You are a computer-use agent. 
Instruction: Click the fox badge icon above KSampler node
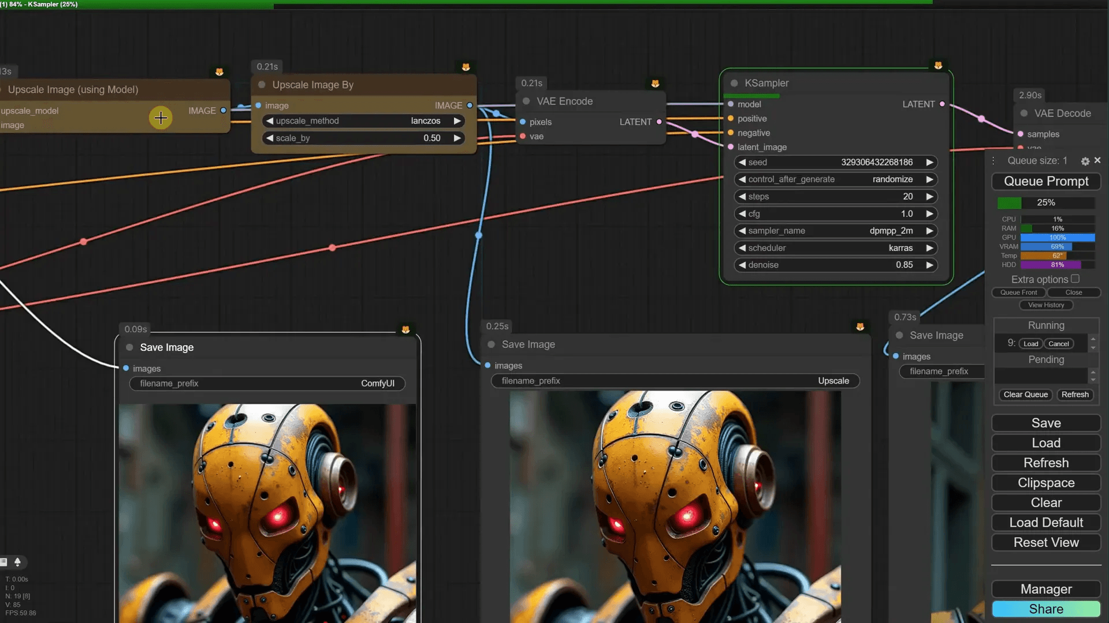938,66
